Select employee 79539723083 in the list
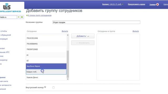 point(46,49)
